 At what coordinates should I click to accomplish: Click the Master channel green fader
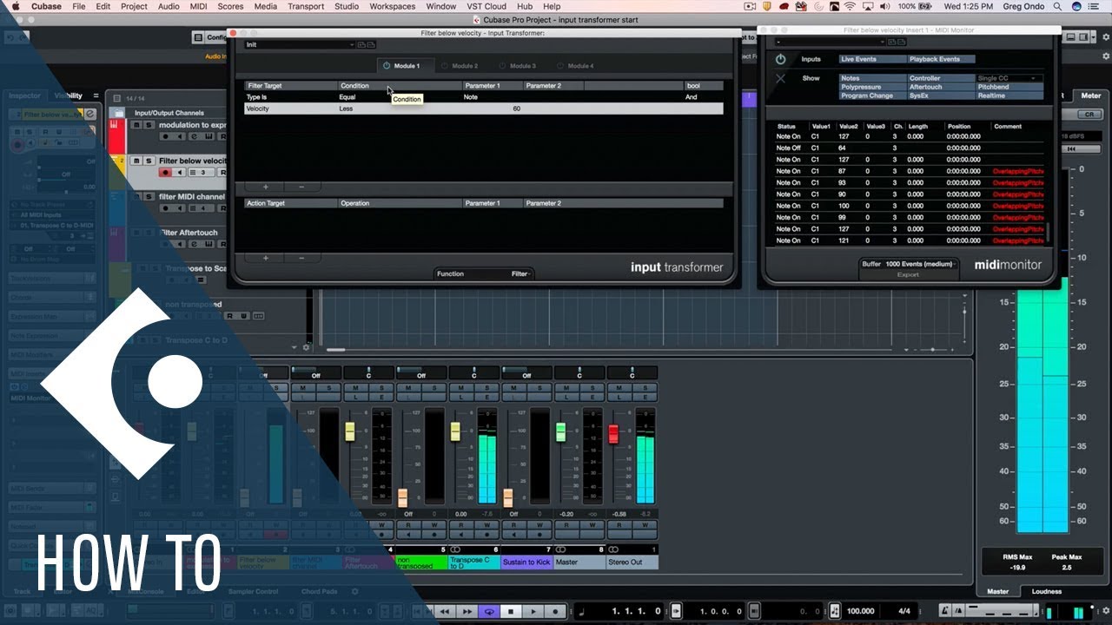(x=560, y=431)
